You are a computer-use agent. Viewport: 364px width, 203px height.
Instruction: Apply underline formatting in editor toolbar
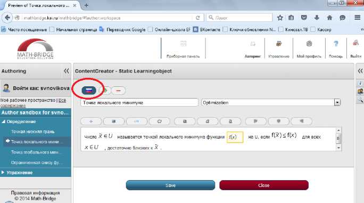230,121
